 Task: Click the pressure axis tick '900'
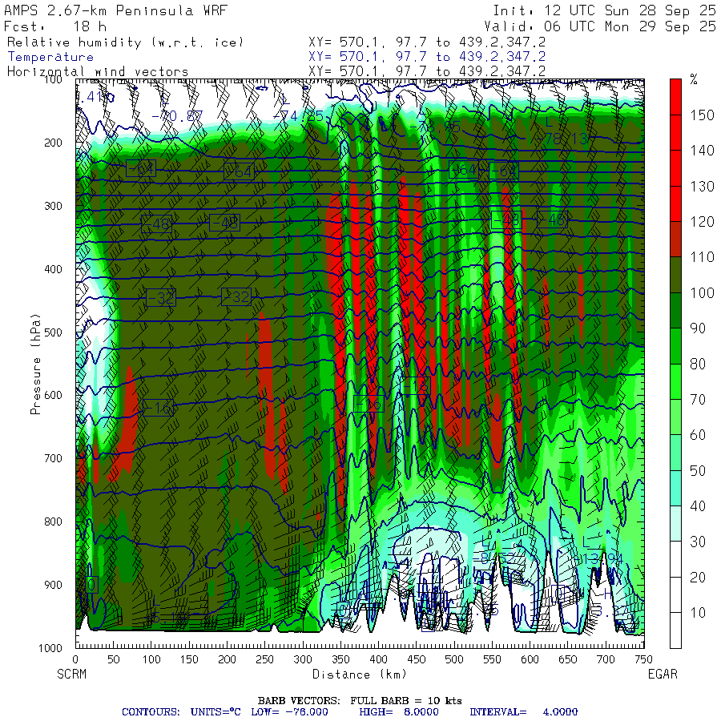[54, 585]
